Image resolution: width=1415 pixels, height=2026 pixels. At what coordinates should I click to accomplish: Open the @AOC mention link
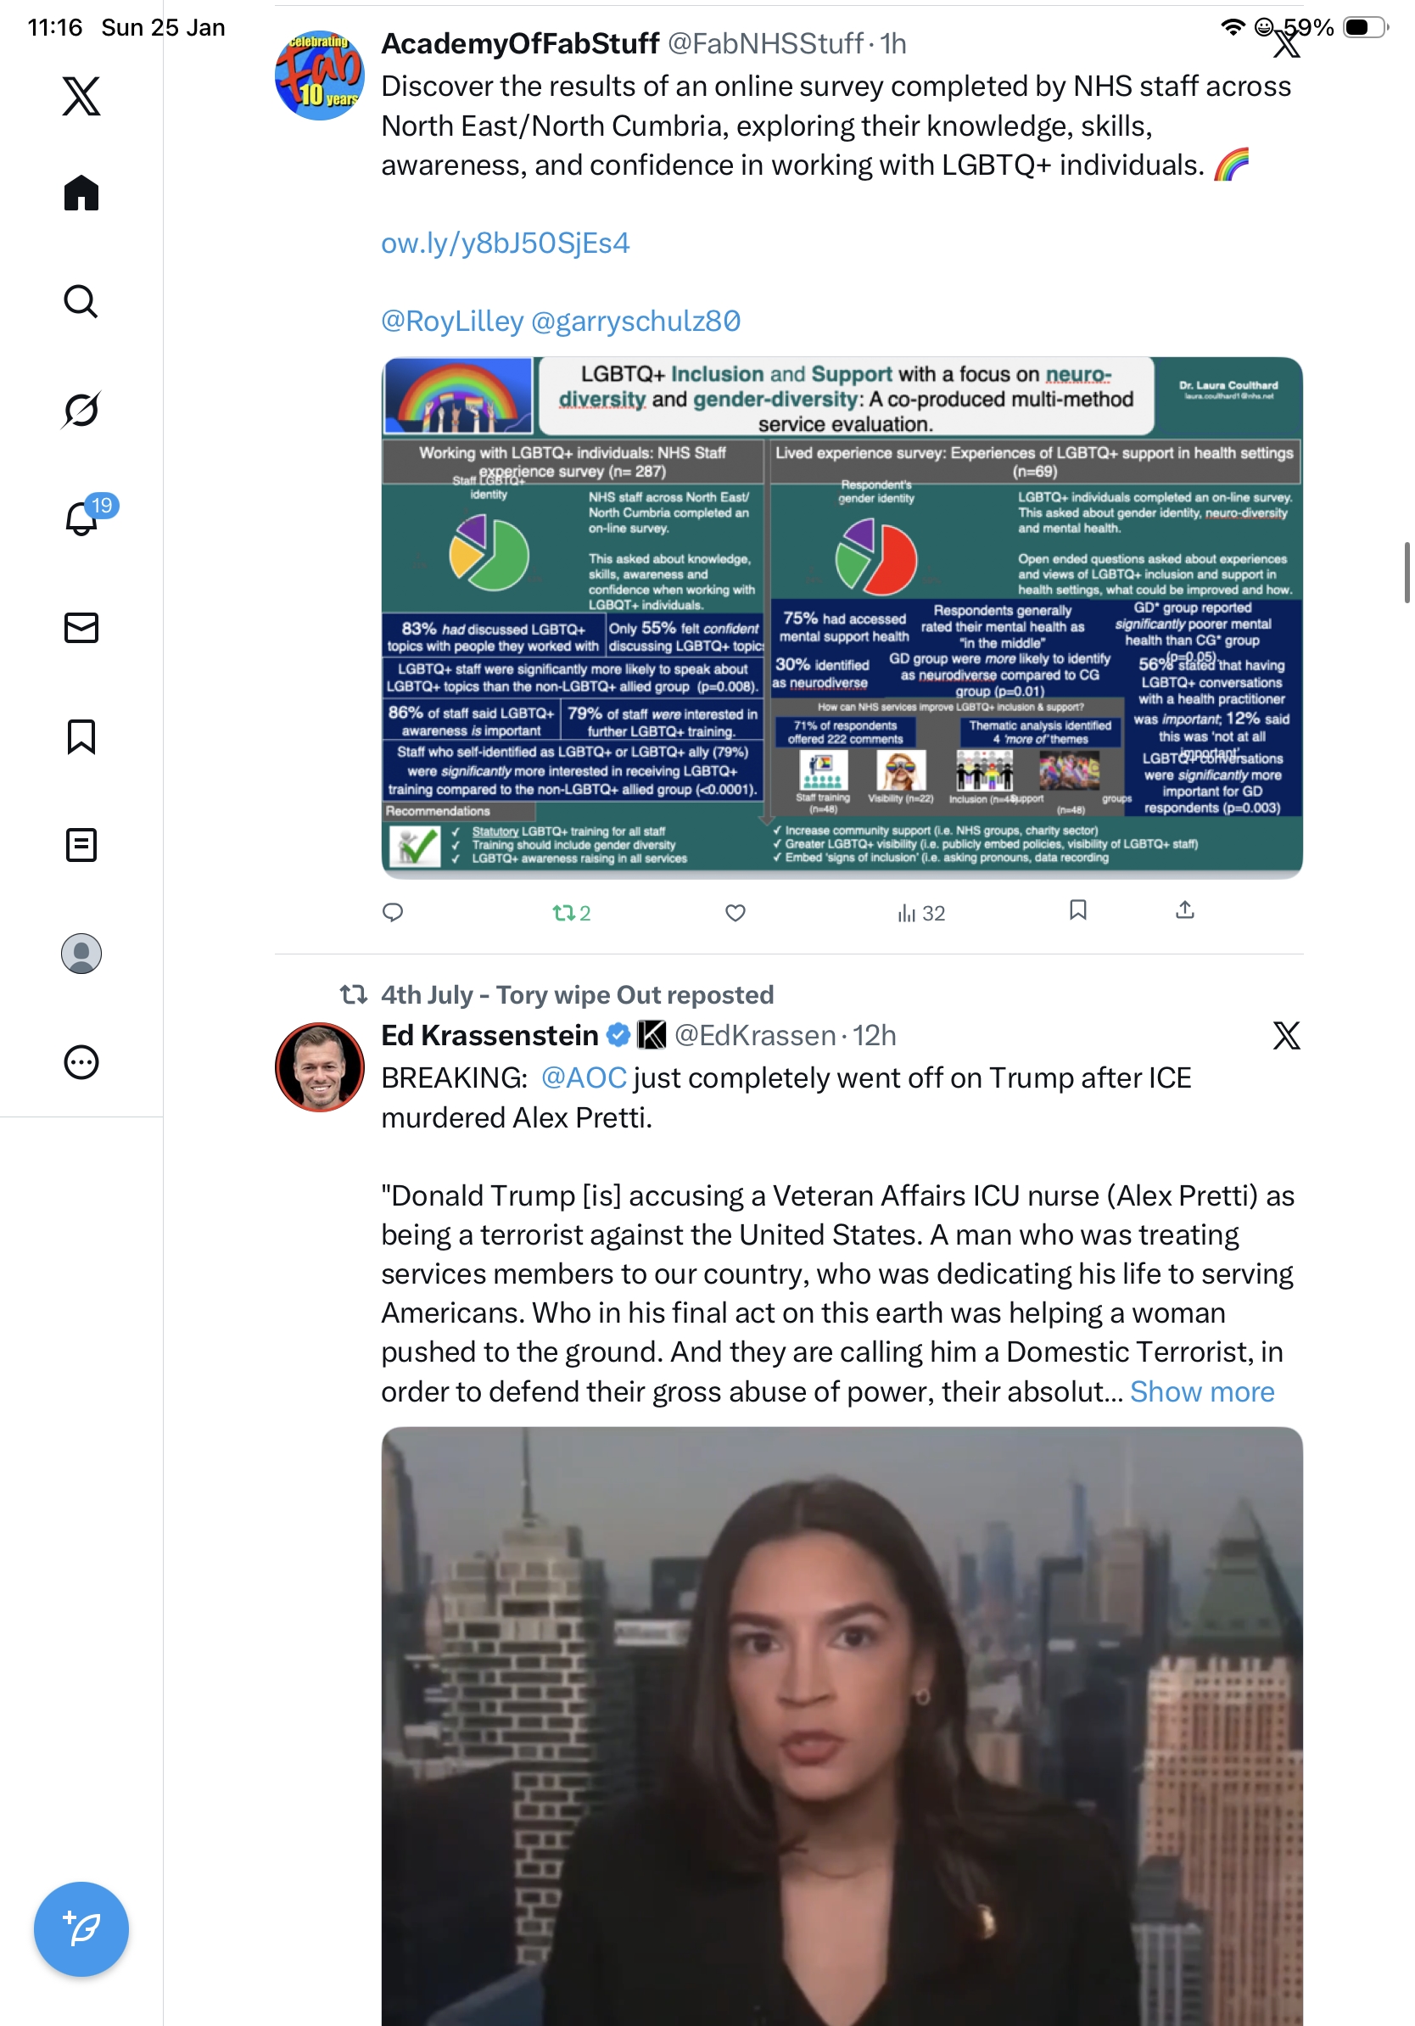click(583, 1077)
